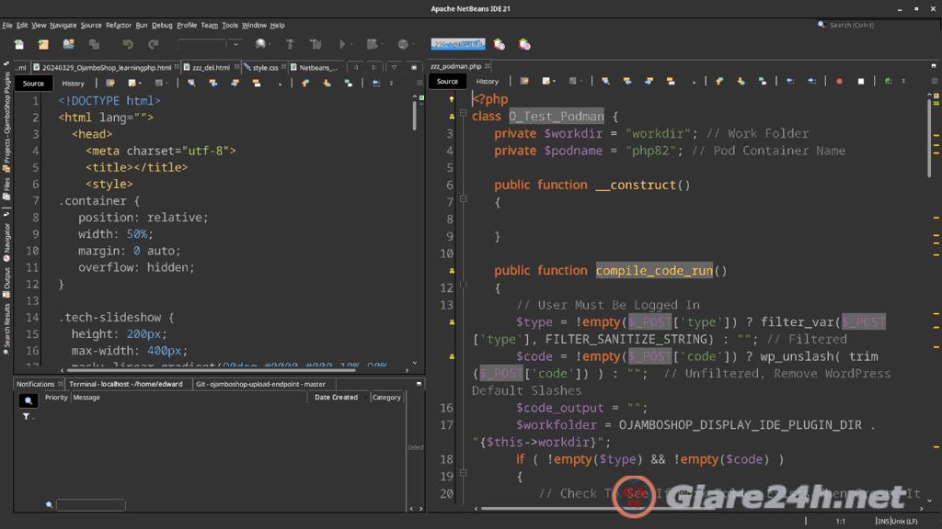This screenshot has width=942, height=529.
Task: Click History for the zzz_podman.php file
Action: coord(488,81)
